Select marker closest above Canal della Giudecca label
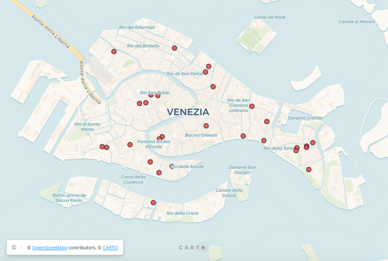The image size is (388, 261). tap(150, 162)
